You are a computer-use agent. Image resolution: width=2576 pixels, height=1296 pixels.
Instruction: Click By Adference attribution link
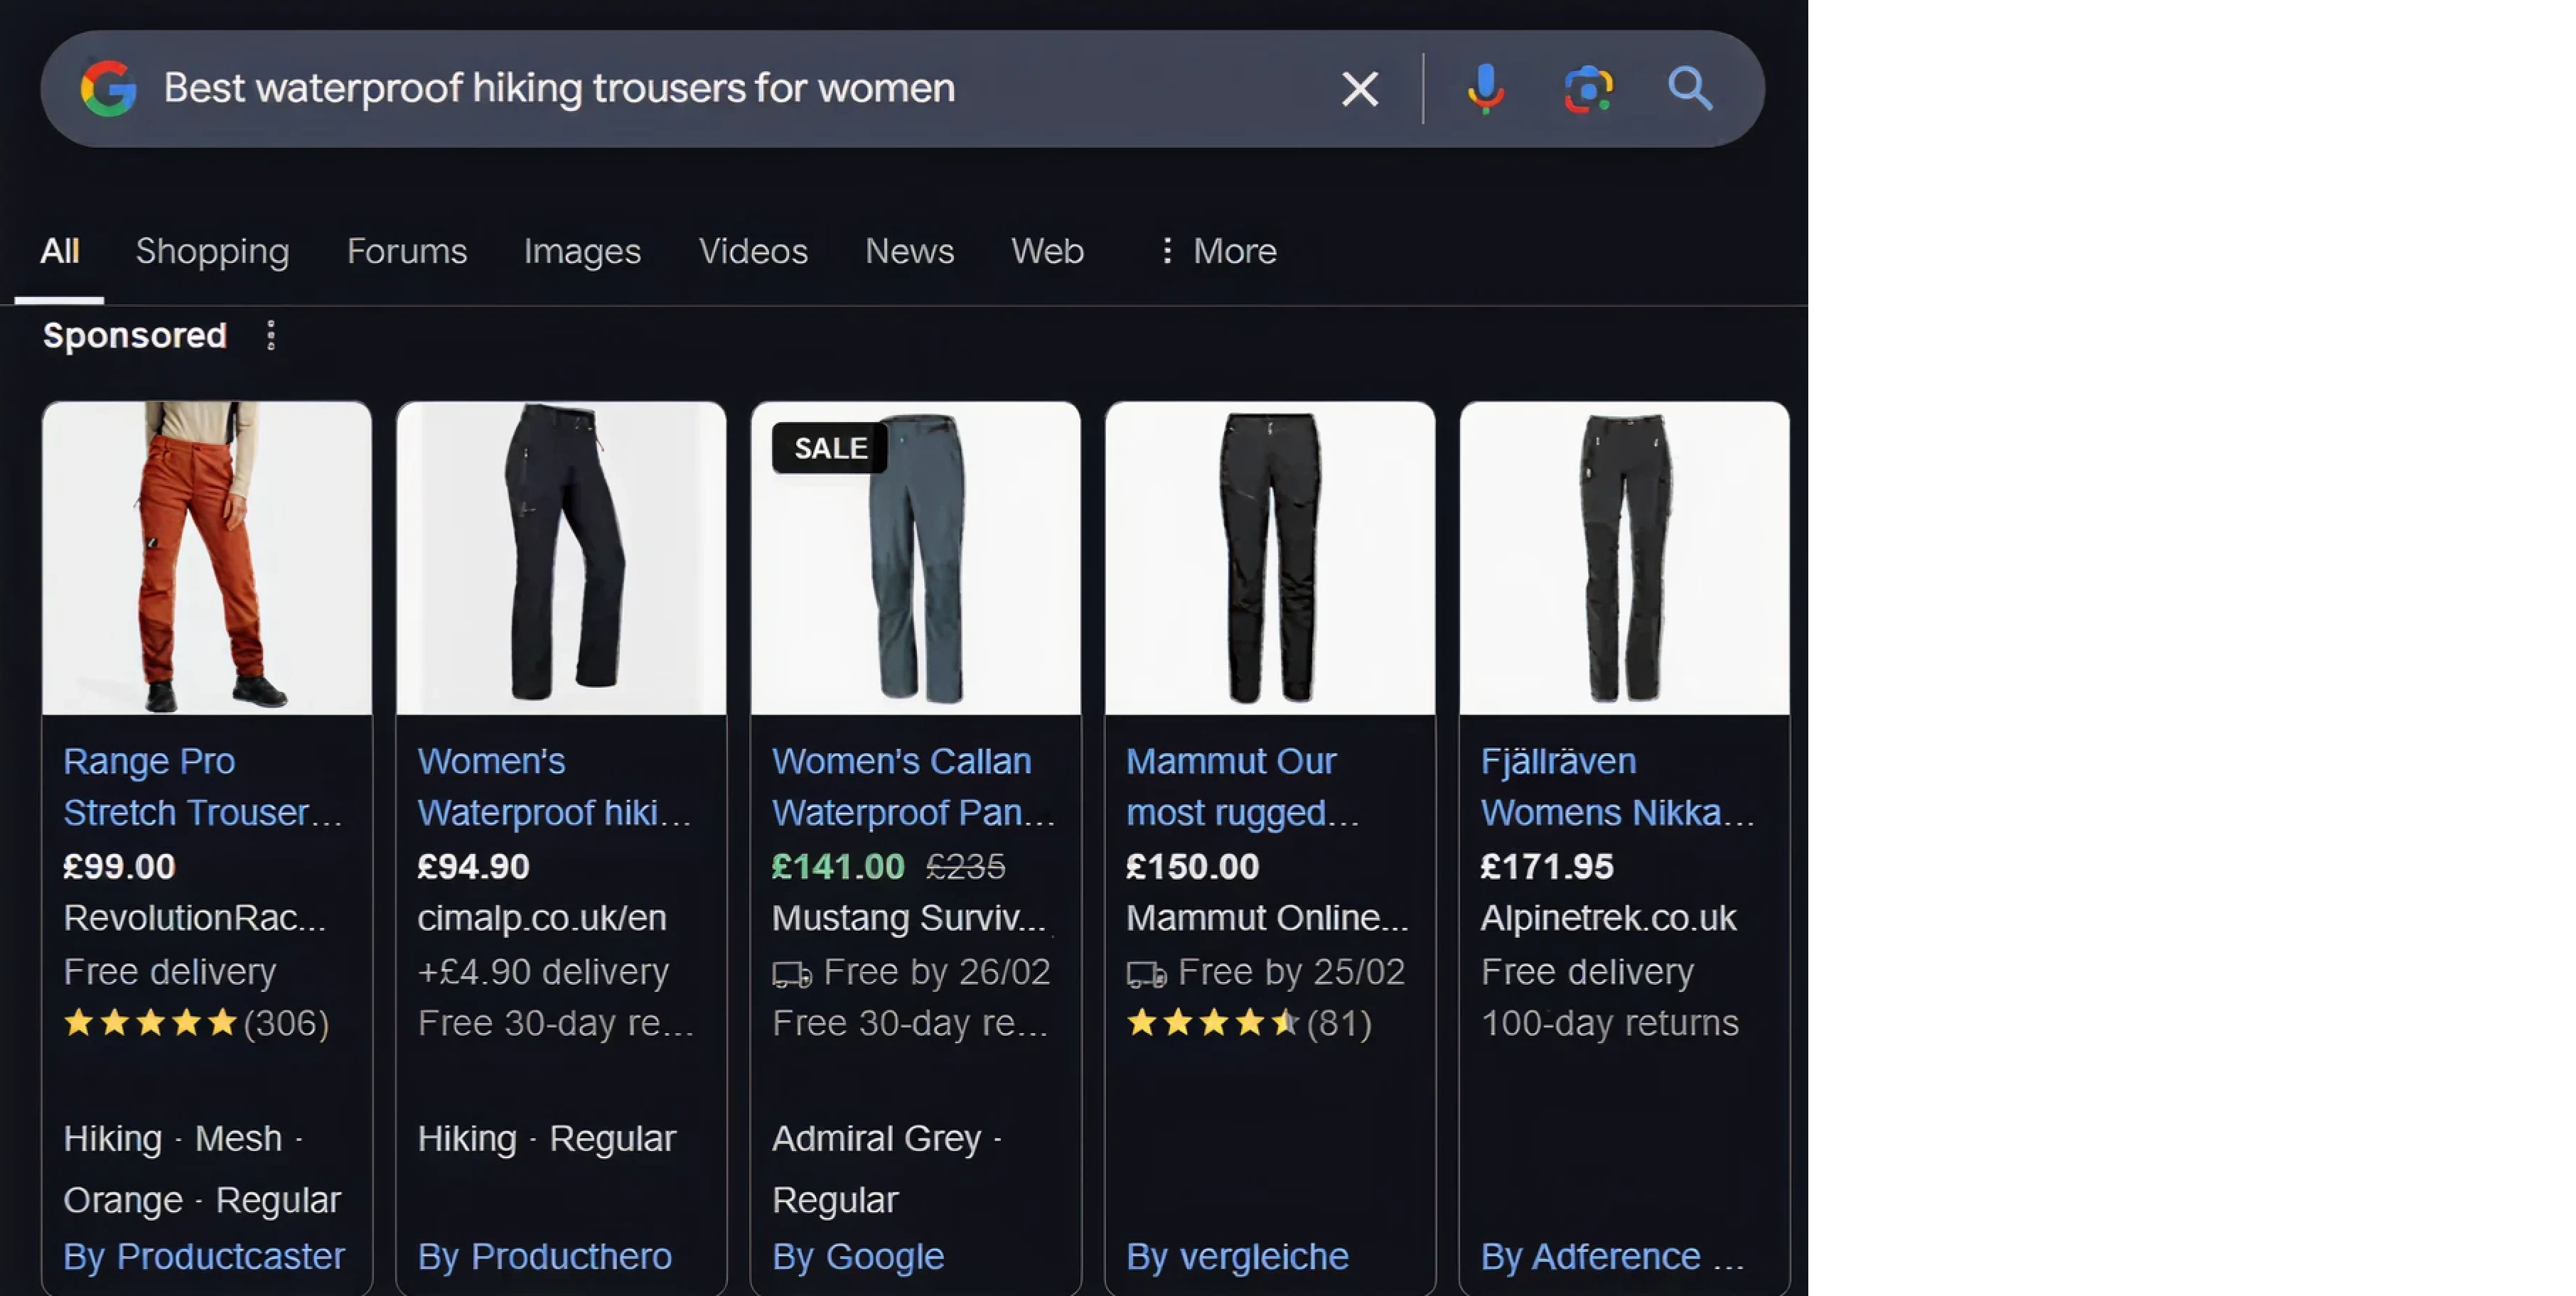point(1612,1256)
